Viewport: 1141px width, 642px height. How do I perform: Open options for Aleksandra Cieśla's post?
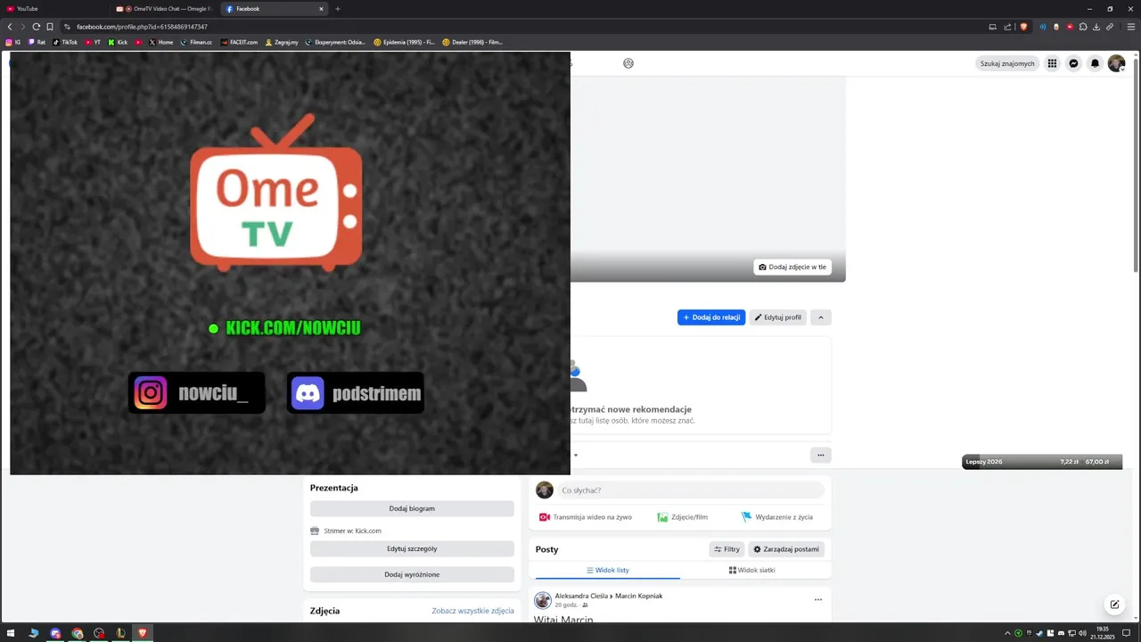pyautogui.click(x=818, y=600)
